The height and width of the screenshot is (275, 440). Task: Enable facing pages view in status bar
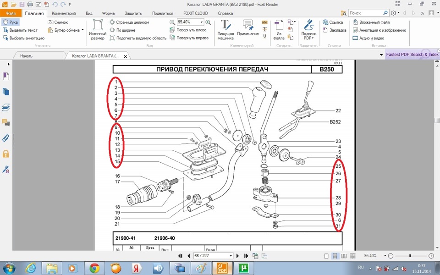(344, 256)
